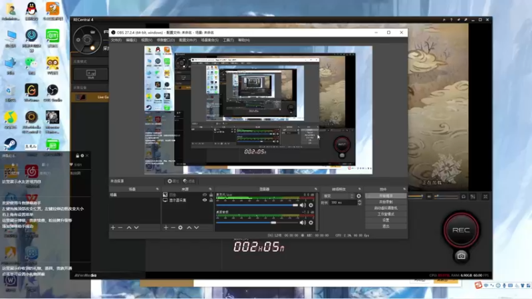The image size is (532, 299).
Task: Click the RECentral speaker volume icon
Action: click(430, 197)
